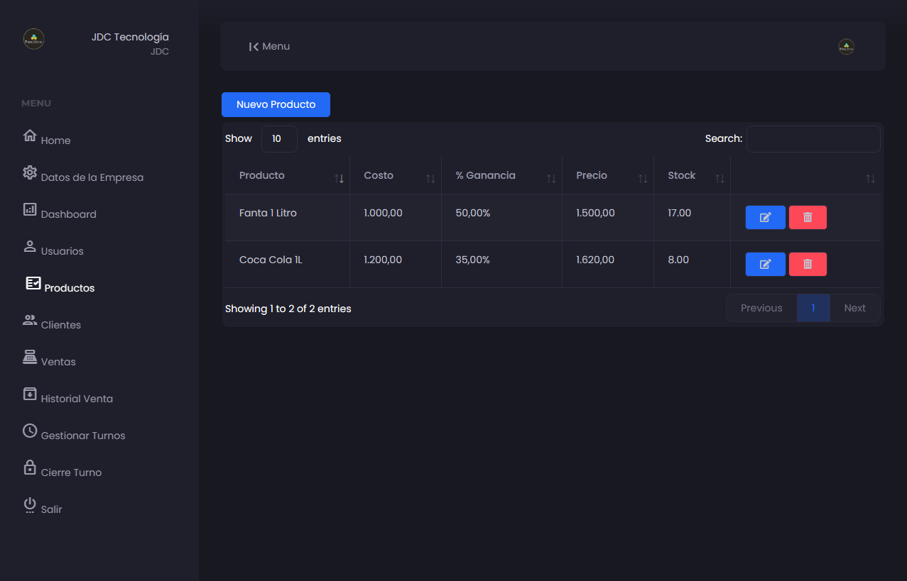Edit the Coca Cola 1L product
The image size is (907, 581).
[x=765, y=265]
